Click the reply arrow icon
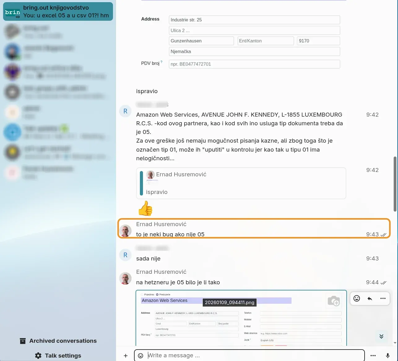 tap(370, 299)
